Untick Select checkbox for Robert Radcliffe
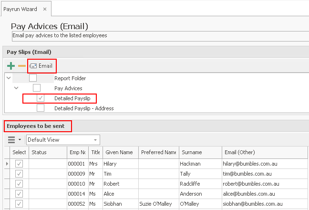 [x=19, y=184]
